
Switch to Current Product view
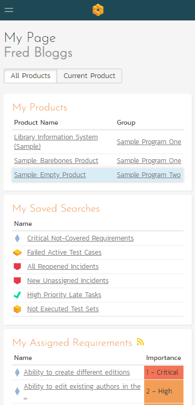tap(89, 76)
